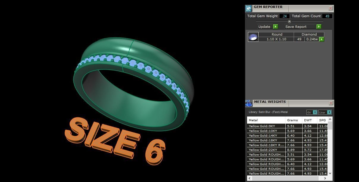Click the round diamond gem thumbnail
359x182 pixels.
click(253, 37)
